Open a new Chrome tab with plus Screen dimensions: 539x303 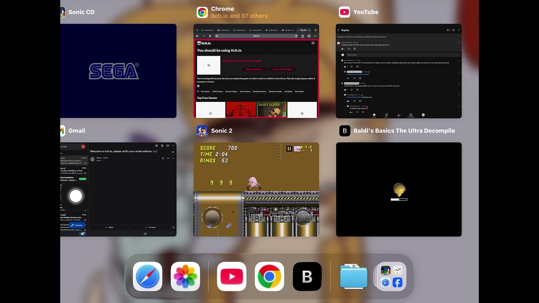pos(315,30)
